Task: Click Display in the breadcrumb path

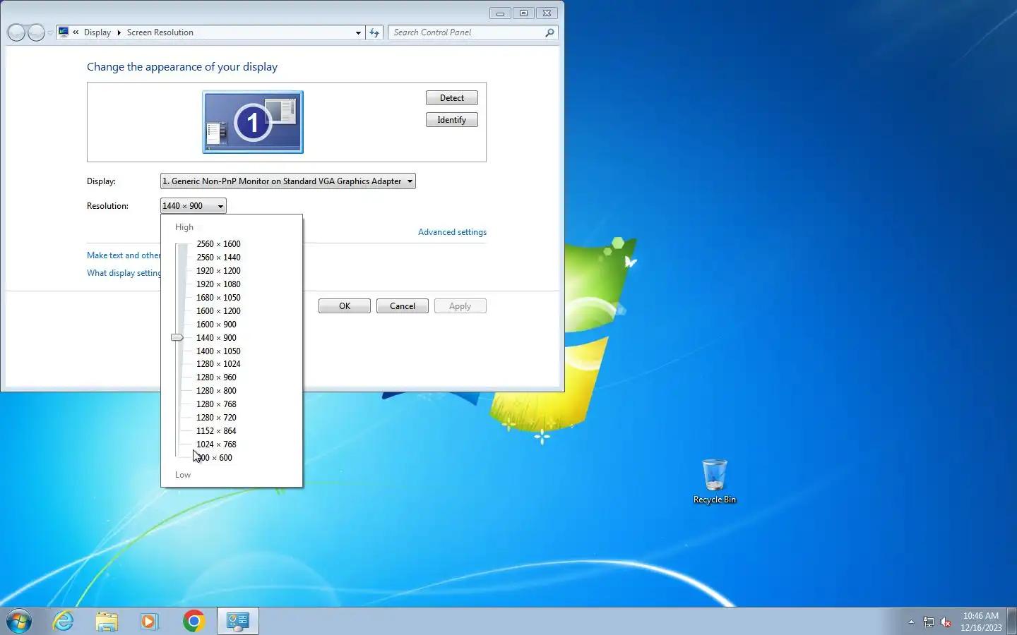Action: click(x=97, y=32)
